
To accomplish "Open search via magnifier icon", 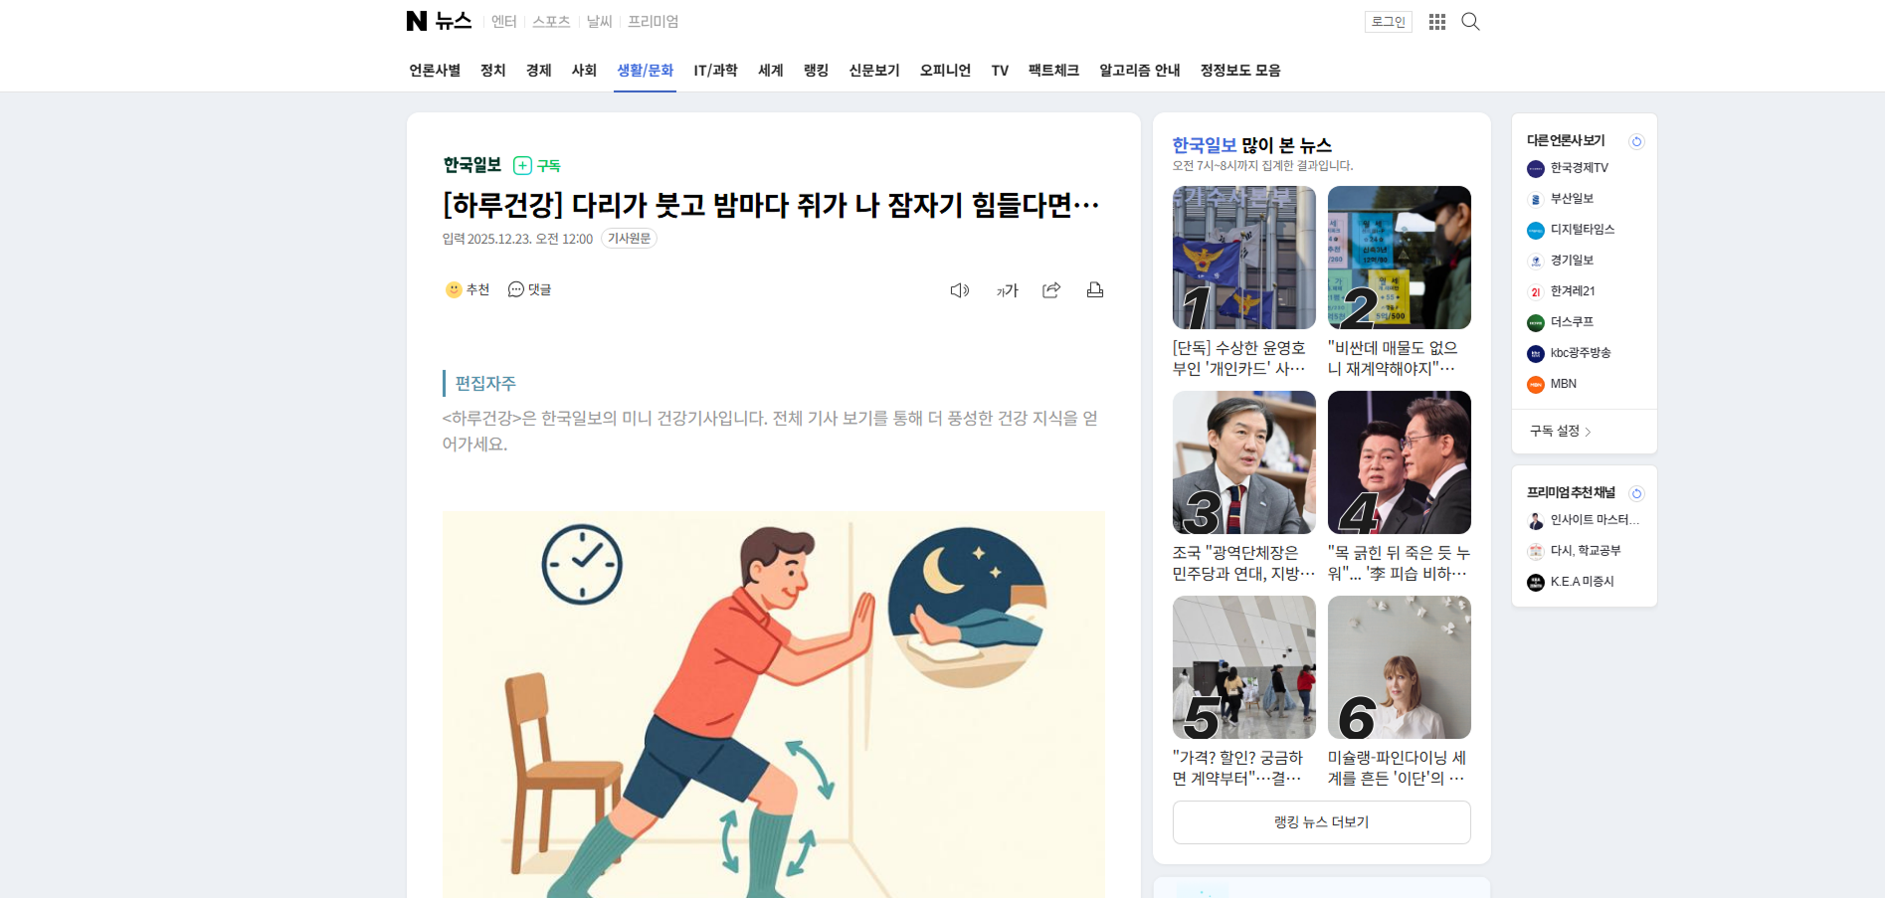I will [1470, 22].
